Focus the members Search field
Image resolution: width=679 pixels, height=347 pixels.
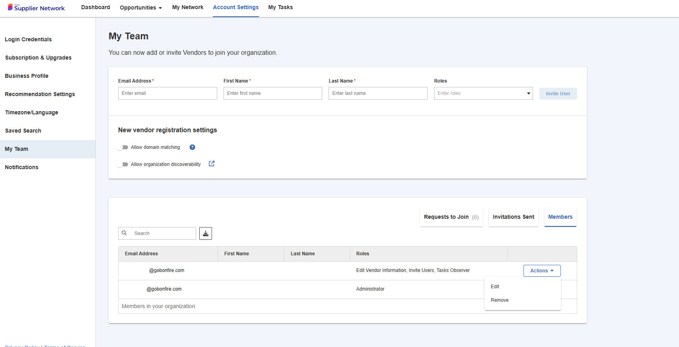pos(157,233)
